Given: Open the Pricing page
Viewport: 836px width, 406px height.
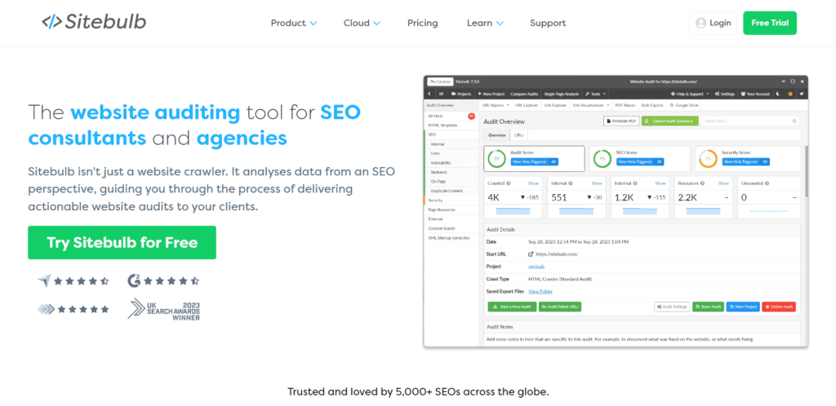Looking at the screenshot, I should click(422, 23).
